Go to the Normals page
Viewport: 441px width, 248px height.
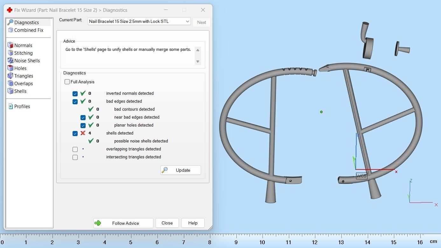tap(23, 45)
